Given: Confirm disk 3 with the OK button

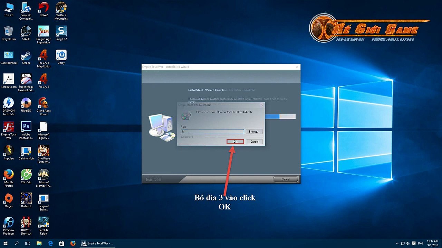Looking at the screenshot, I should 235,142.
